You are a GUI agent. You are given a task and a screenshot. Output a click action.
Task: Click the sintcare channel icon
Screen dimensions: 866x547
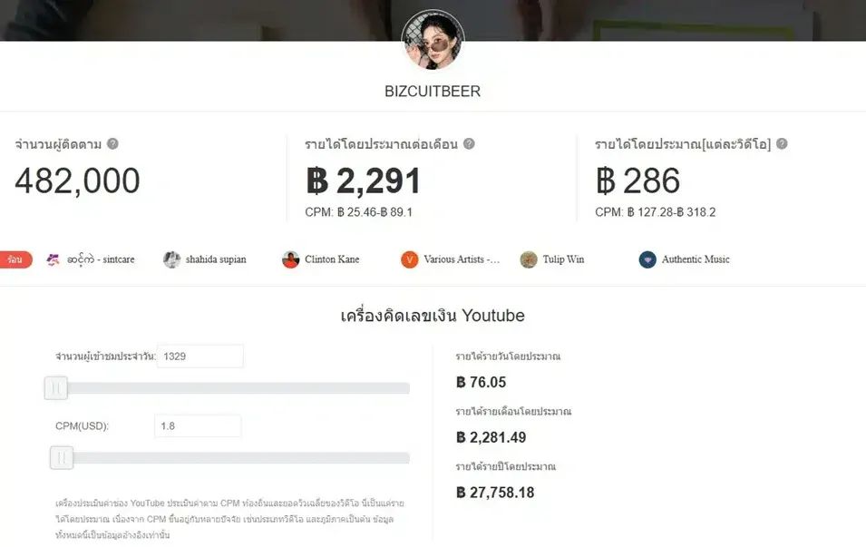pos(53,259)
